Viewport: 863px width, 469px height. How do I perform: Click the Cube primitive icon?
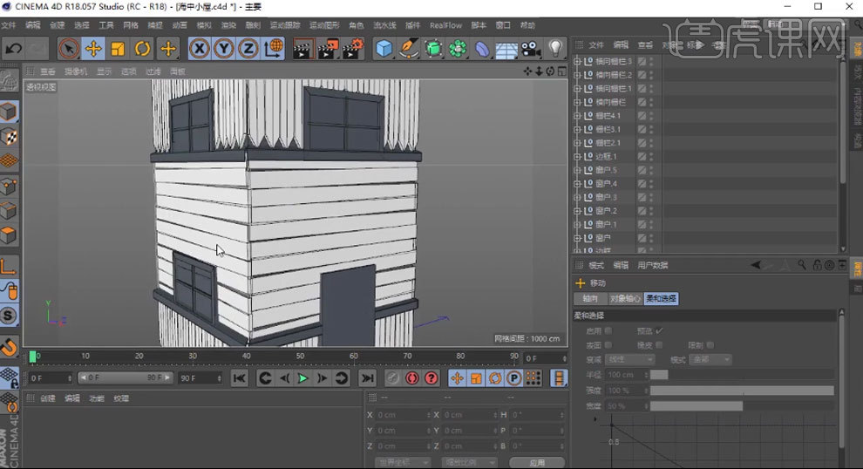(384, 49)
